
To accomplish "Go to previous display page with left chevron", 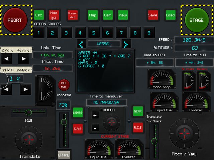I will (82, 44).
